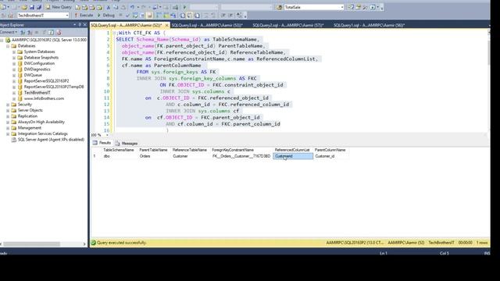This screenshot has height=281, width=500.
Task: Click the Disconnect icon in Object Explorer
Action: (30, 32)
